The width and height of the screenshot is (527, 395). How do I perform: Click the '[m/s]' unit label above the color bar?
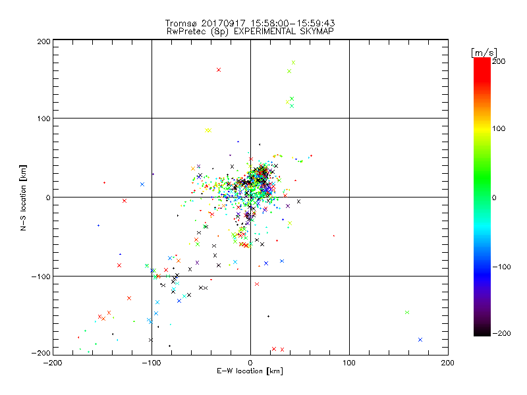coord(484,53)
